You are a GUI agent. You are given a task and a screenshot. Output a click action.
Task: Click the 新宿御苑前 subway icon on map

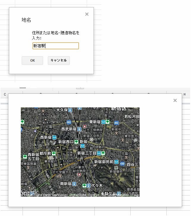pyautogui.click(x=116, y=162)
